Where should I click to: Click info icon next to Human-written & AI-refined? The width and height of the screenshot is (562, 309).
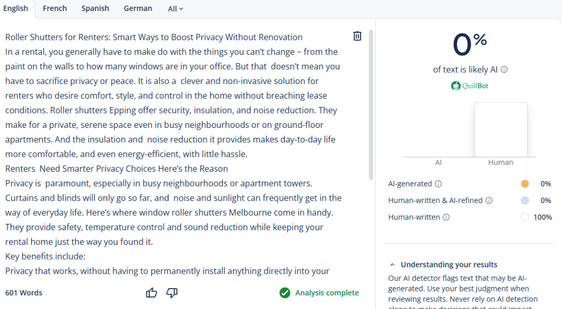pyautogui.click(x=489, y=201)
